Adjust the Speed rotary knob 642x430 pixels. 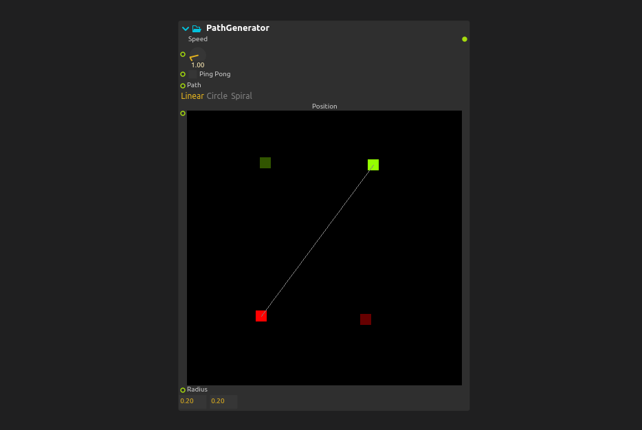[x=197, y=55]
